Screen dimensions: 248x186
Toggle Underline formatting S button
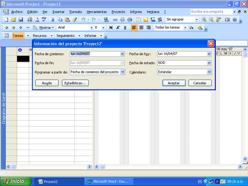click(125, 28)
